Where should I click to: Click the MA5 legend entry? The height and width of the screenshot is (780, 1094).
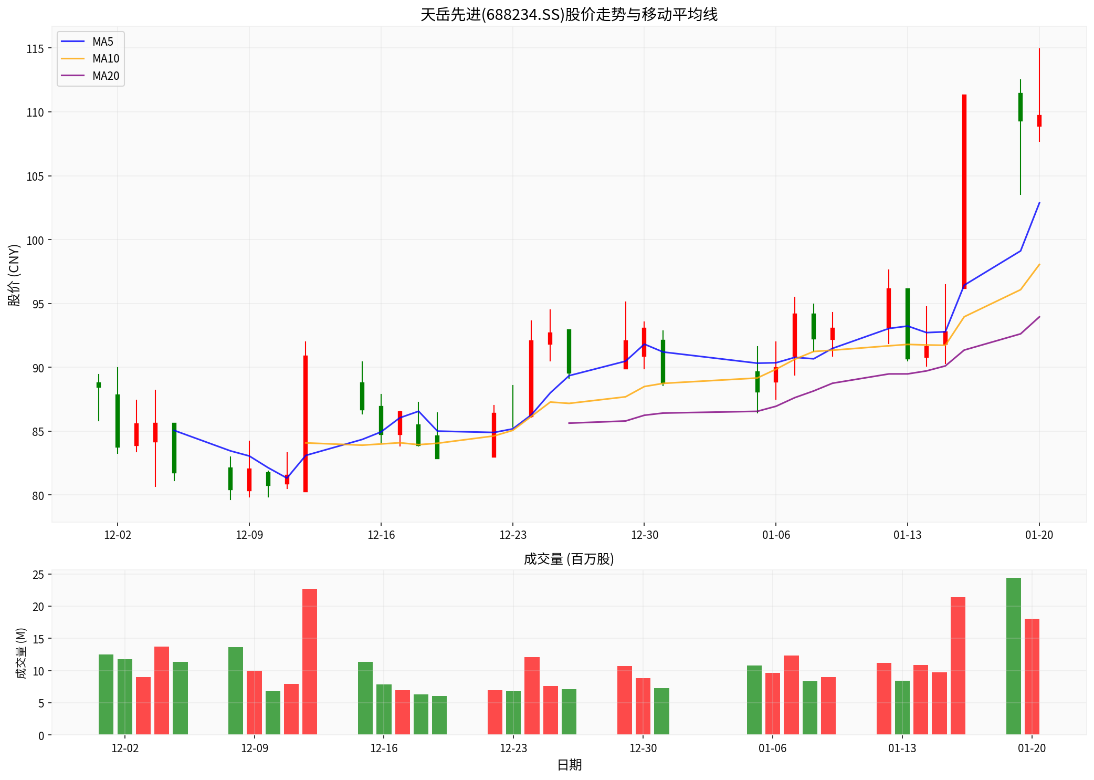[102, 42]
